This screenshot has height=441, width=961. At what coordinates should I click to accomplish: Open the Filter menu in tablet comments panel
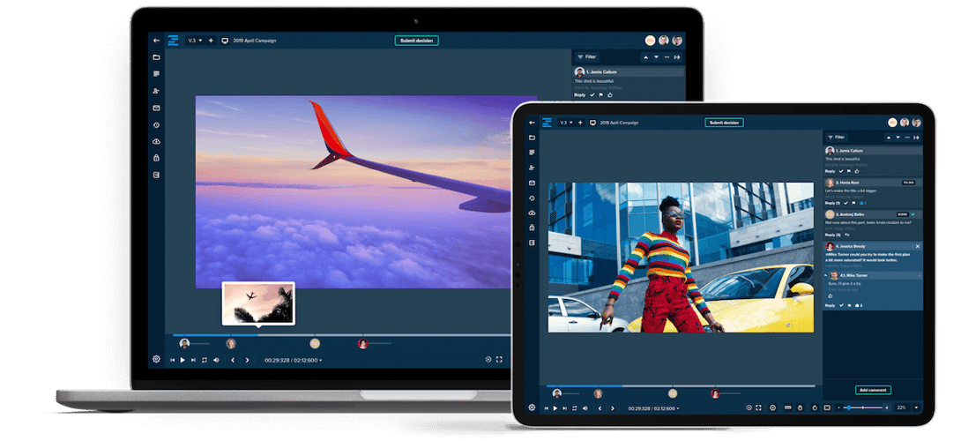pyautogui.click(x=835, y=138)
